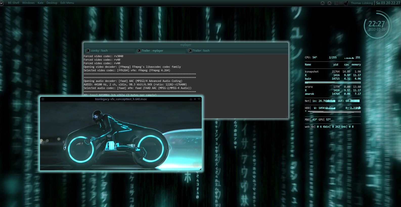Click 'Forced video codec: rv3040' line
401x207 pixels.
(103, 56)
